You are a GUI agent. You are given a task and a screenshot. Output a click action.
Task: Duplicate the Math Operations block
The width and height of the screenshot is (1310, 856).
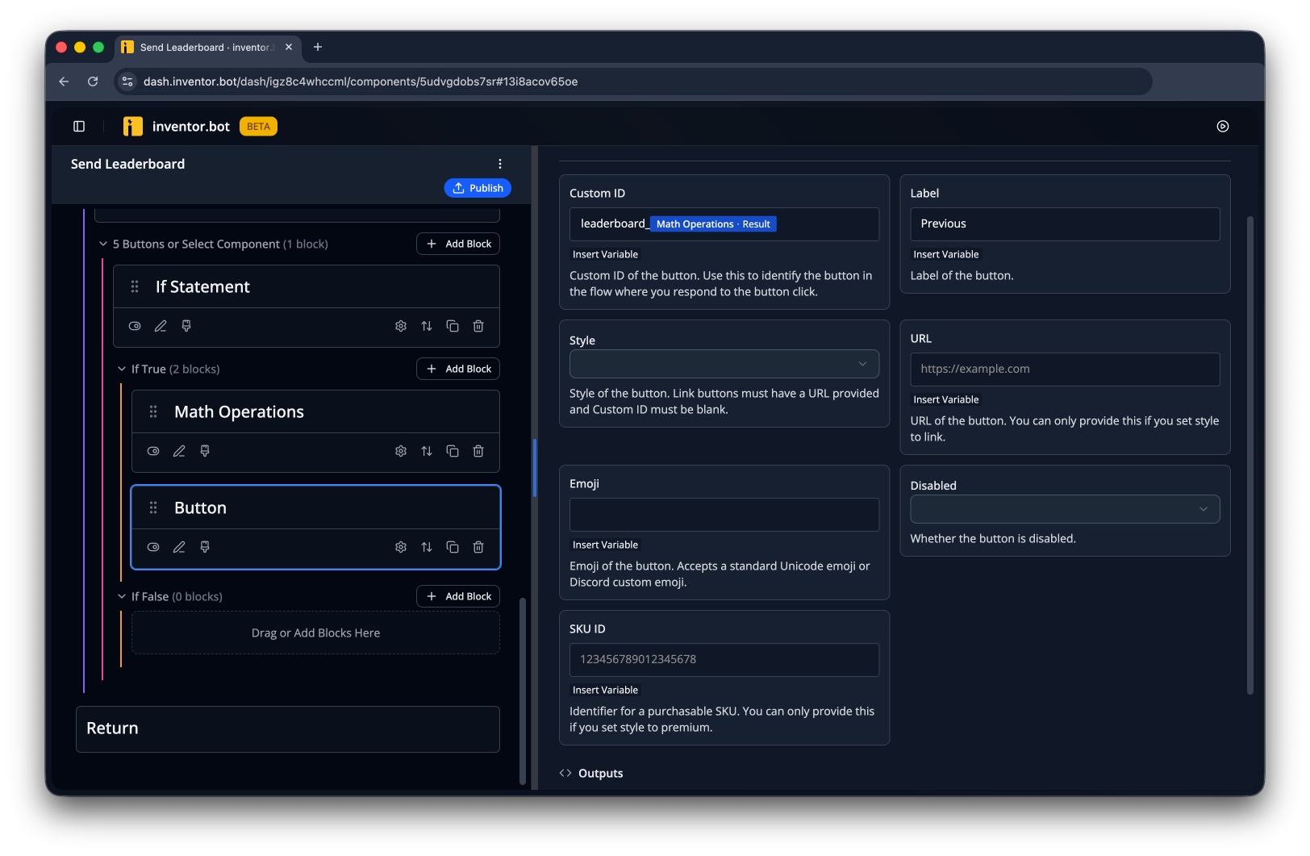point(453,451)
